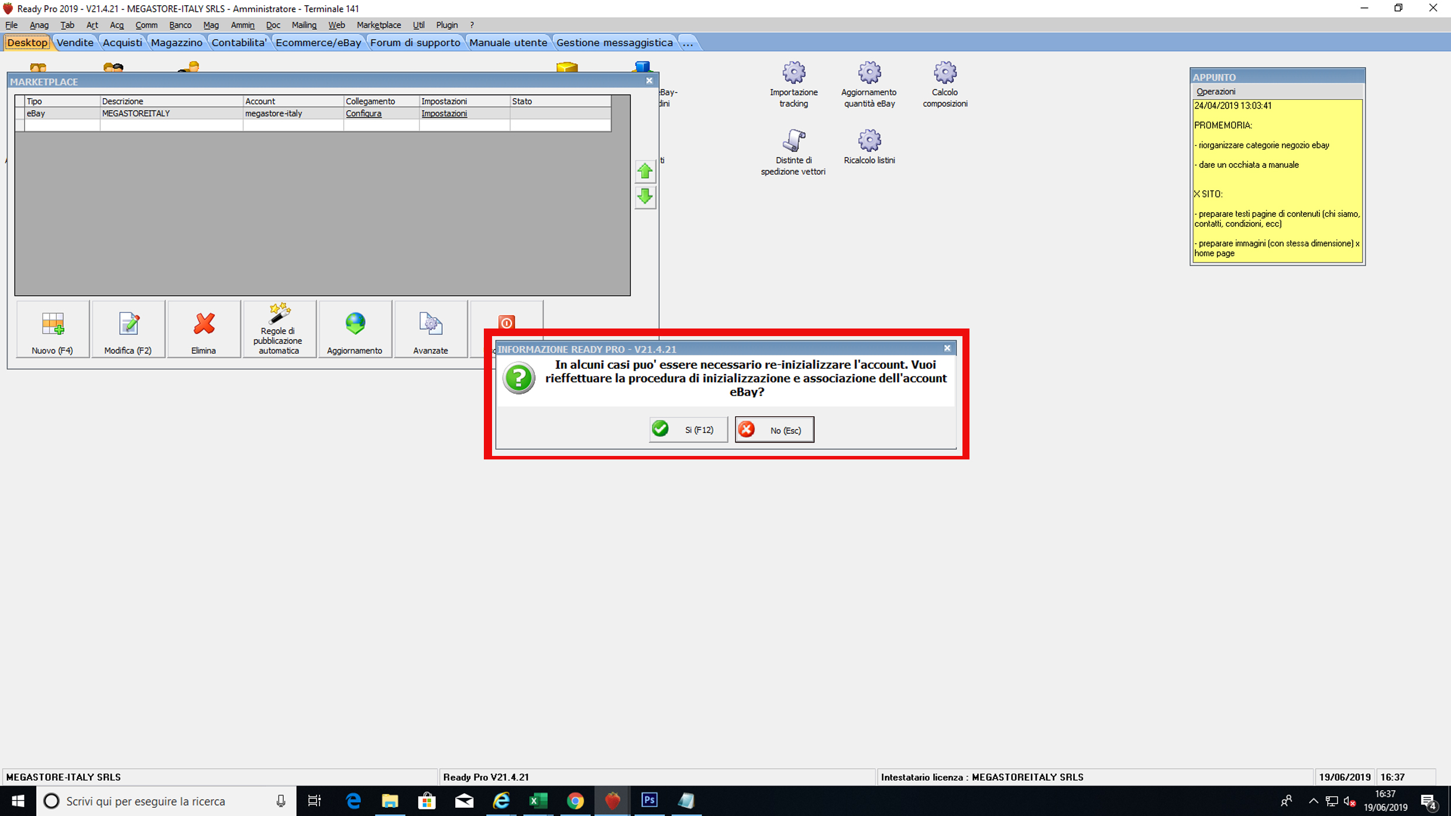
Task: Open the Anag menu
Action: click(x=39, y=25)
